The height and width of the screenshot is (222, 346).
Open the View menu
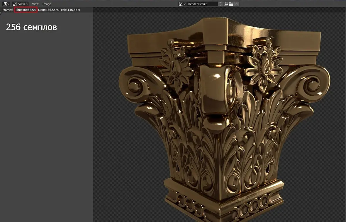click(35, 4)
